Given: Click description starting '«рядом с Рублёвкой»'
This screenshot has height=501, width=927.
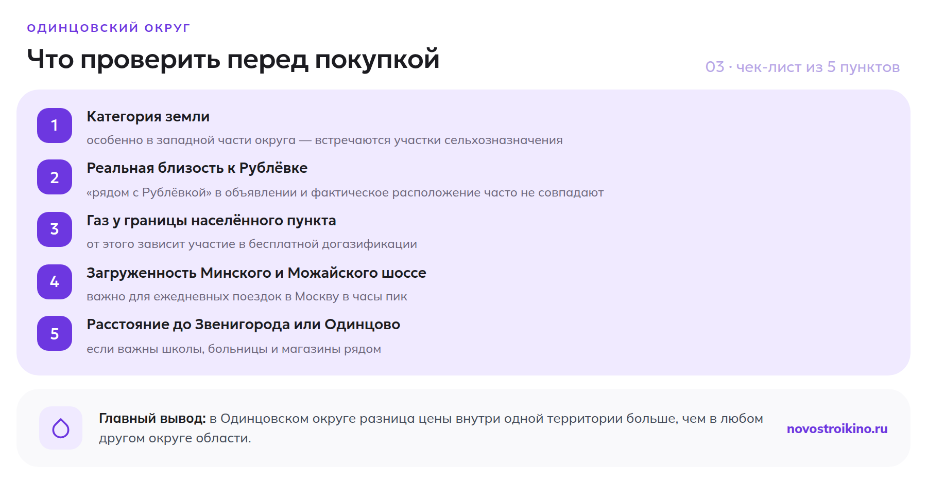Looking at the screenshot, I should coord(345,192).
